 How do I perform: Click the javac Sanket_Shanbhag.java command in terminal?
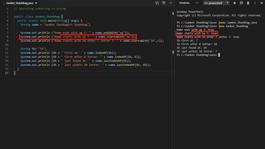coord(238,22)
